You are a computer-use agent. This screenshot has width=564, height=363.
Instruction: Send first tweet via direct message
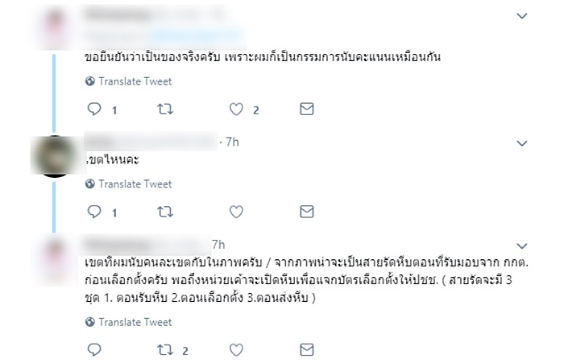306,109
